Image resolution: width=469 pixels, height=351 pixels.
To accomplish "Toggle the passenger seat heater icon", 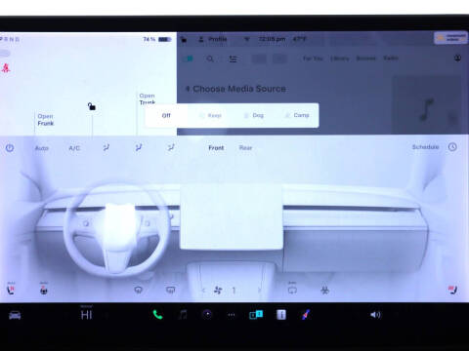I will [x=452, y=290].
